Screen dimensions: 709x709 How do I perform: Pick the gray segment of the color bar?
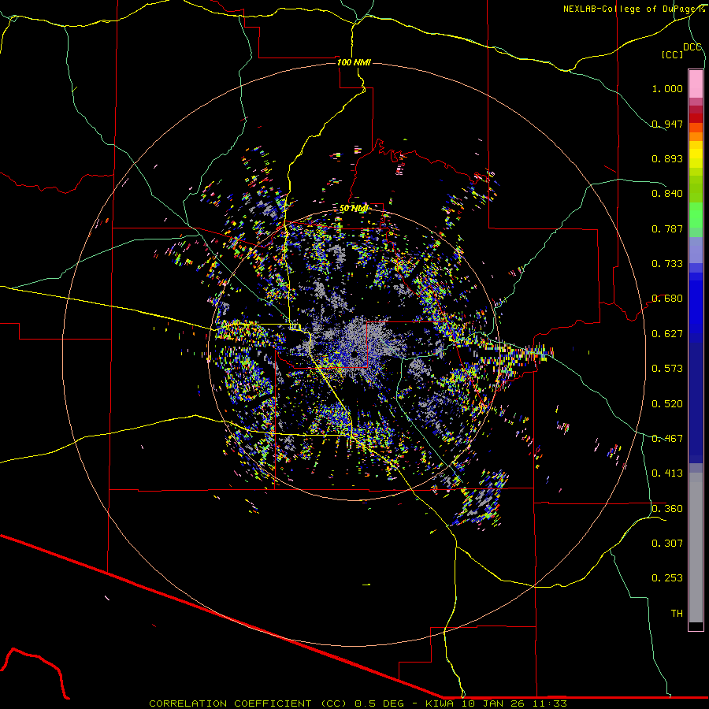coord(696,548)
